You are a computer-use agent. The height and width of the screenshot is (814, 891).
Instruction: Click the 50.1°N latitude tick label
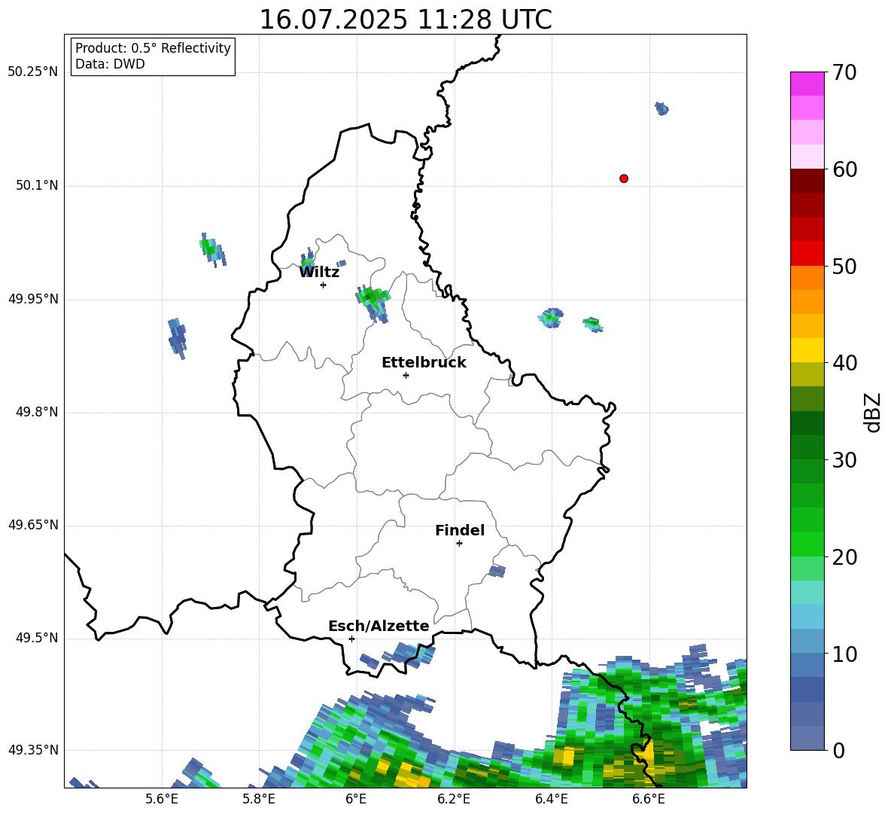(37, 185)
